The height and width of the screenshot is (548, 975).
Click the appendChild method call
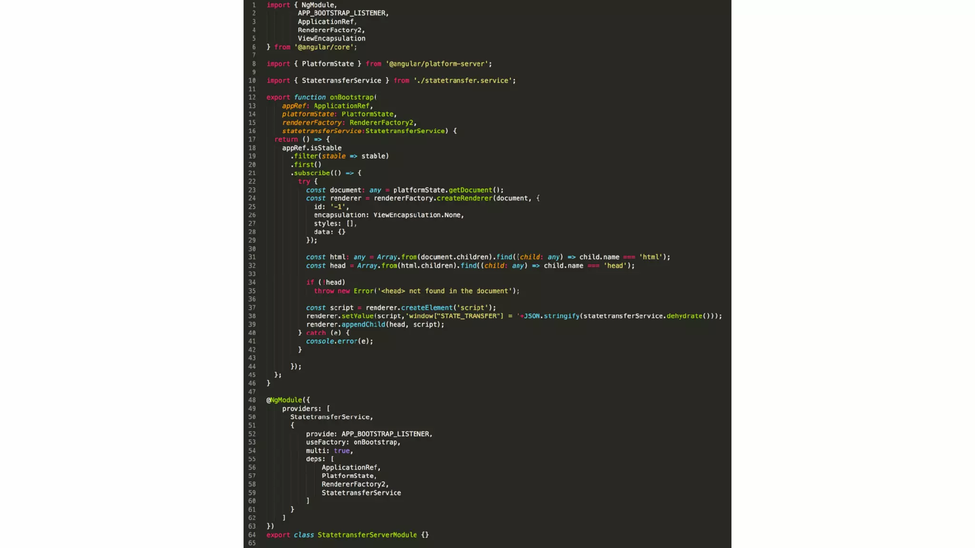click(363, 324)
